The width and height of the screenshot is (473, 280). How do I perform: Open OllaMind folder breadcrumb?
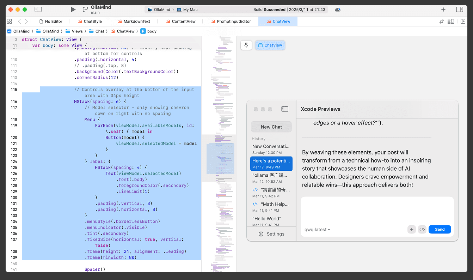48,31
